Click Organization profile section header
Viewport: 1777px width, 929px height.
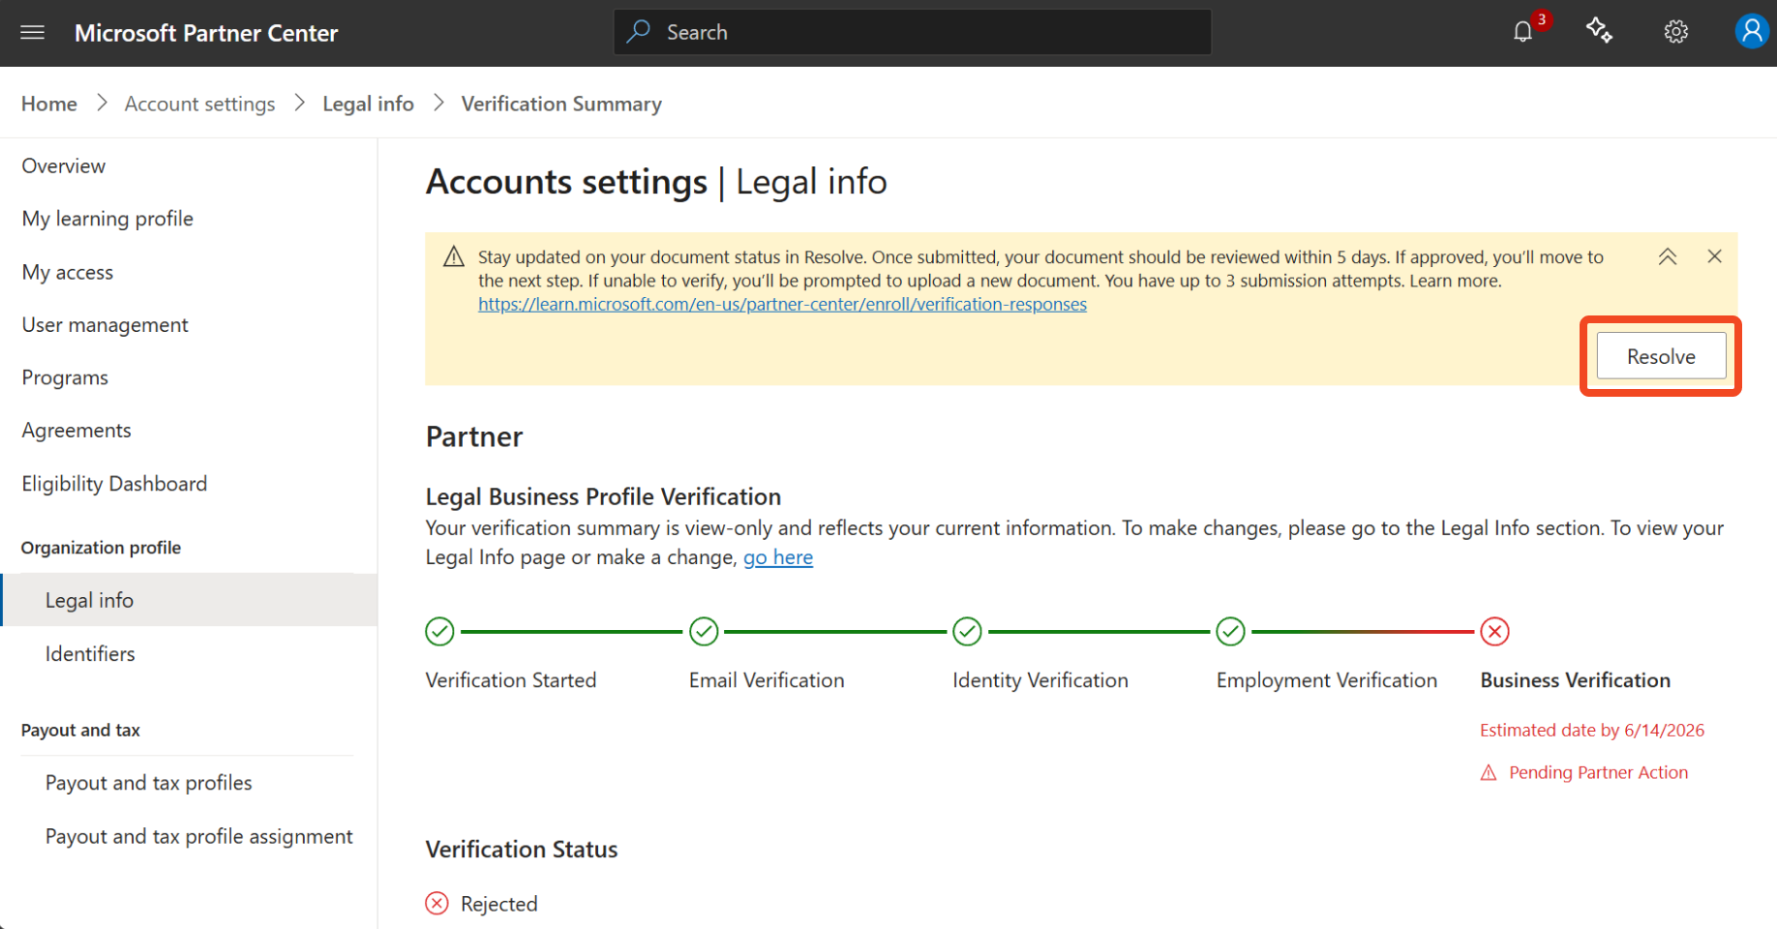click(101, 548)
